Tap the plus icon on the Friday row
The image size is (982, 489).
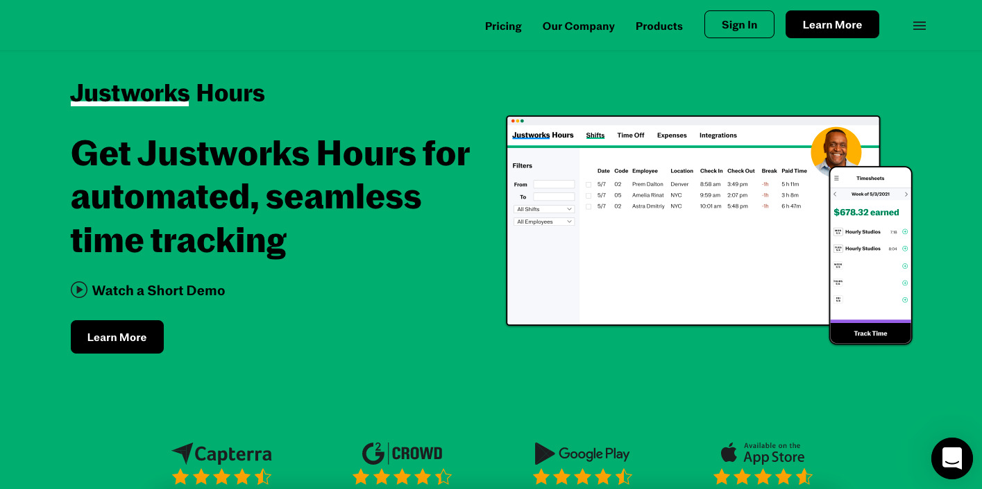pyautogui.click(x=905, y=300)
